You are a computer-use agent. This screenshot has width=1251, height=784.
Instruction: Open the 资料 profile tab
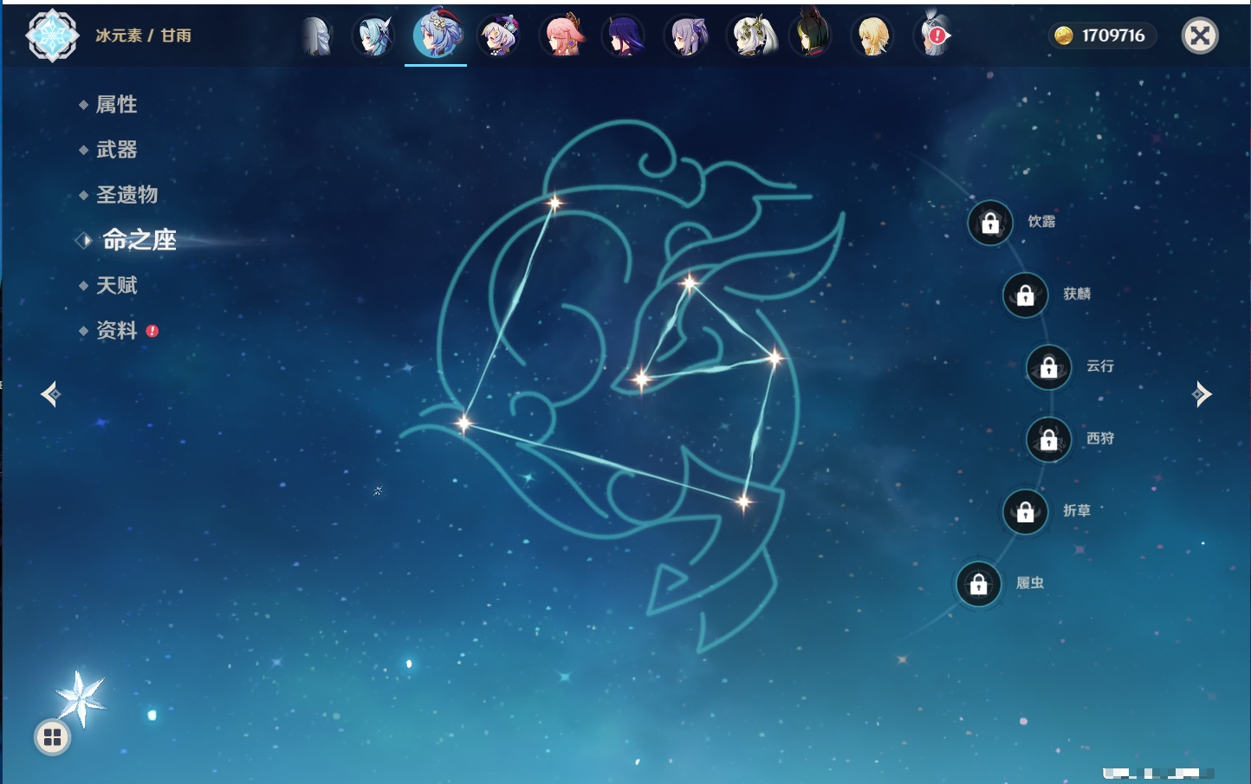click(116, 330)
